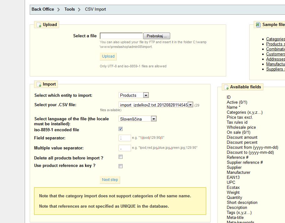Click the Upload section document icon
Image resolution: width=285 pixels, height=223 pixels.
(x=39, y=25)
